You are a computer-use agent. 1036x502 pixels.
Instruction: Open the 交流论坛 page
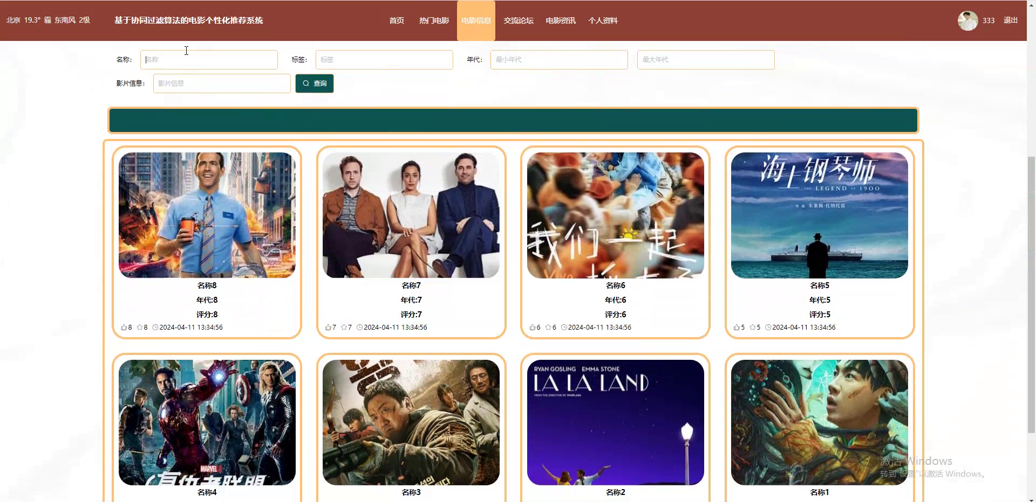click(x=519, y=20)
